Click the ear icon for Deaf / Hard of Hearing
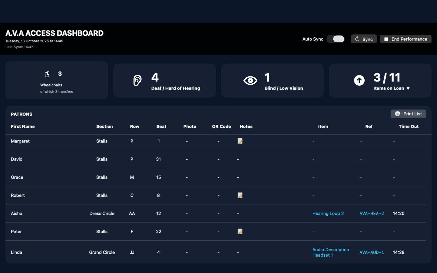437x273 pixels. tap(137, 81)
